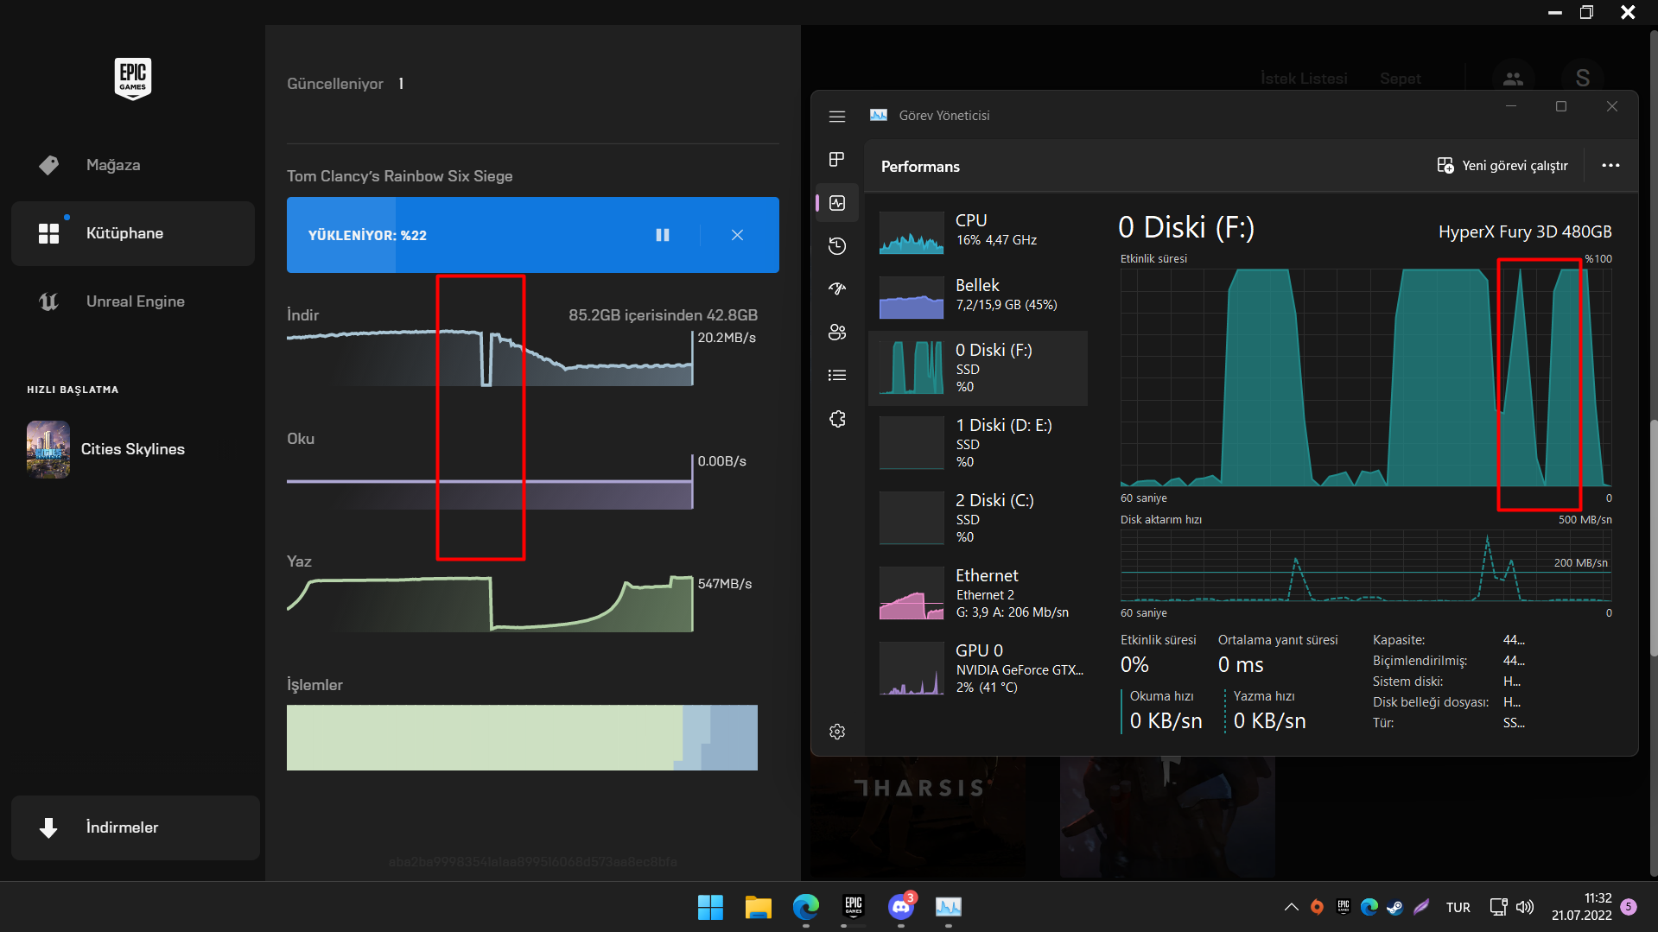Viewport: 1658px width, 932px height.
Task: Click the disk Etkinlik süresi graph
Action: point(1366,377)
